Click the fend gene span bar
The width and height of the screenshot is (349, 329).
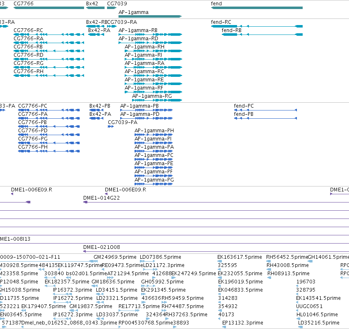click(257, 8)
